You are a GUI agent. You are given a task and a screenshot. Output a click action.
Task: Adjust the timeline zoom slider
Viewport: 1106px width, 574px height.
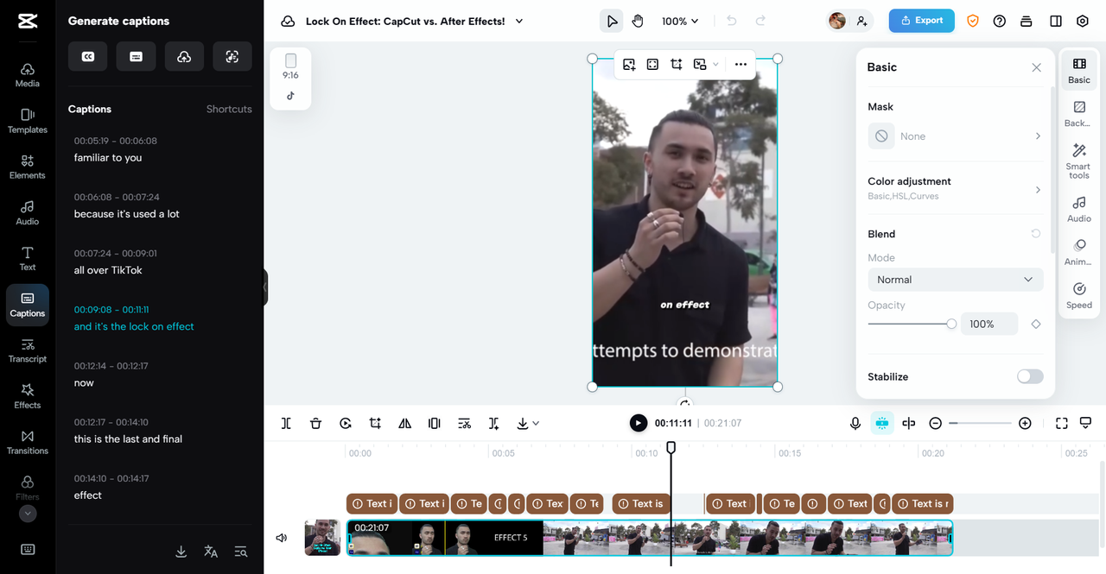(x=980, y=423)
